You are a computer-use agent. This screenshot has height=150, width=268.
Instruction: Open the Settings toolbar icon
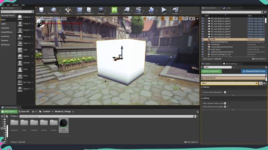(101, 10)
